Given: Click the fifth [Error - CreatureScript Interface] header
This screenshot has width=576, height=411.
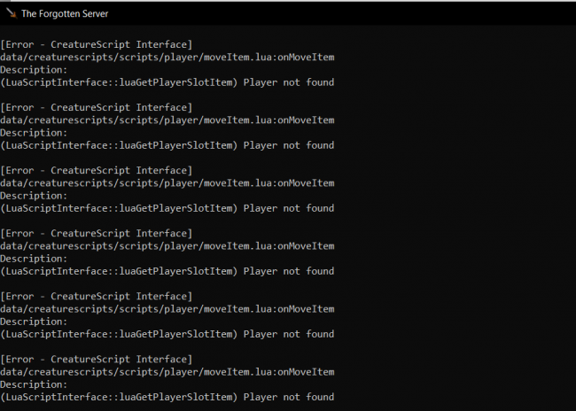Looking at the screenshot, I should tap(97, 297).
